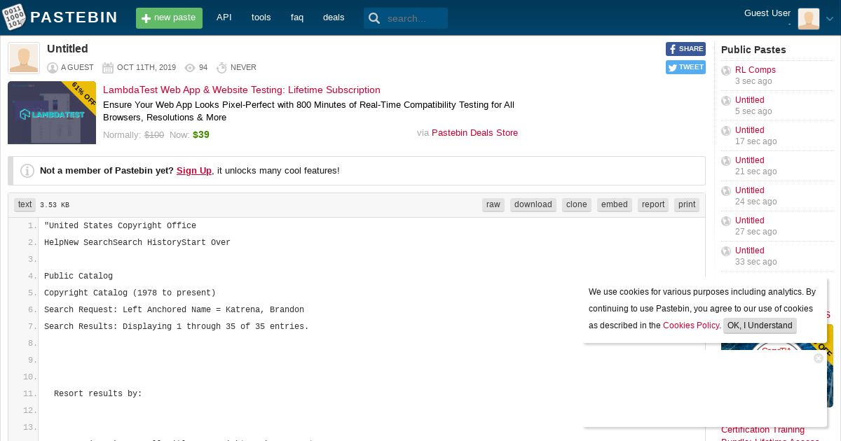The image size is (841, 441).
Task: Click globe icon beside Untitled 24 sec ago
Action: click(x=726, y=191)
